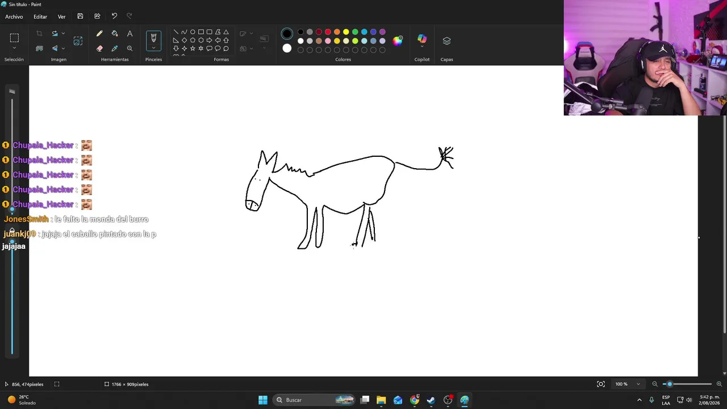Open the Editar menu
The image size is (727, 409).
coord(40,16)
